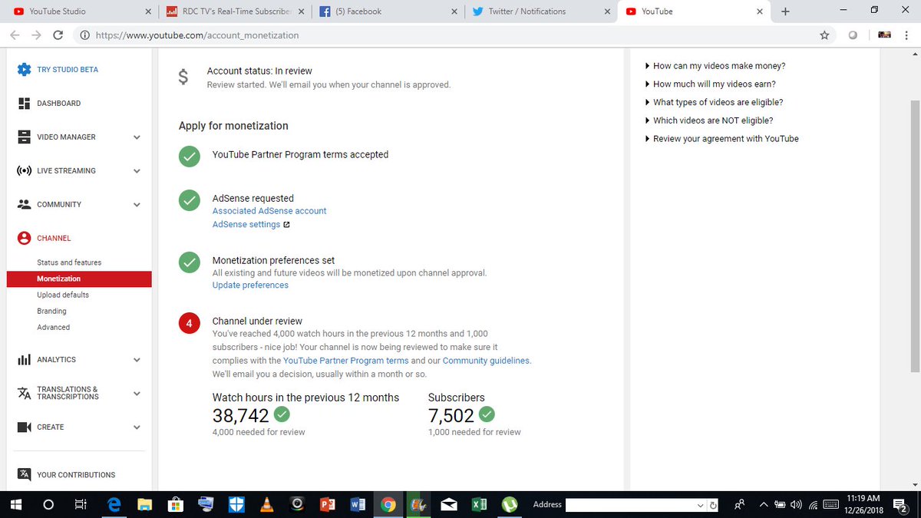This screenshot has height=518, width=921.
Task: Switch to RDC TV's Real-Time Subscriber tab
Action: [x=234, y=12]
